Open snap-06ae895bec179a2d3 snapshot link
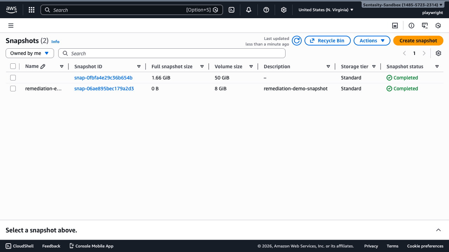Viewport: 449px width, 252px height. [x=104, y=89]
